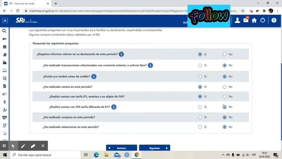This screenshot has height=159, width=282.
Task: Select No for 'Ha realizado ventas'
Action: pyautogui.click(x=224, y=87)
